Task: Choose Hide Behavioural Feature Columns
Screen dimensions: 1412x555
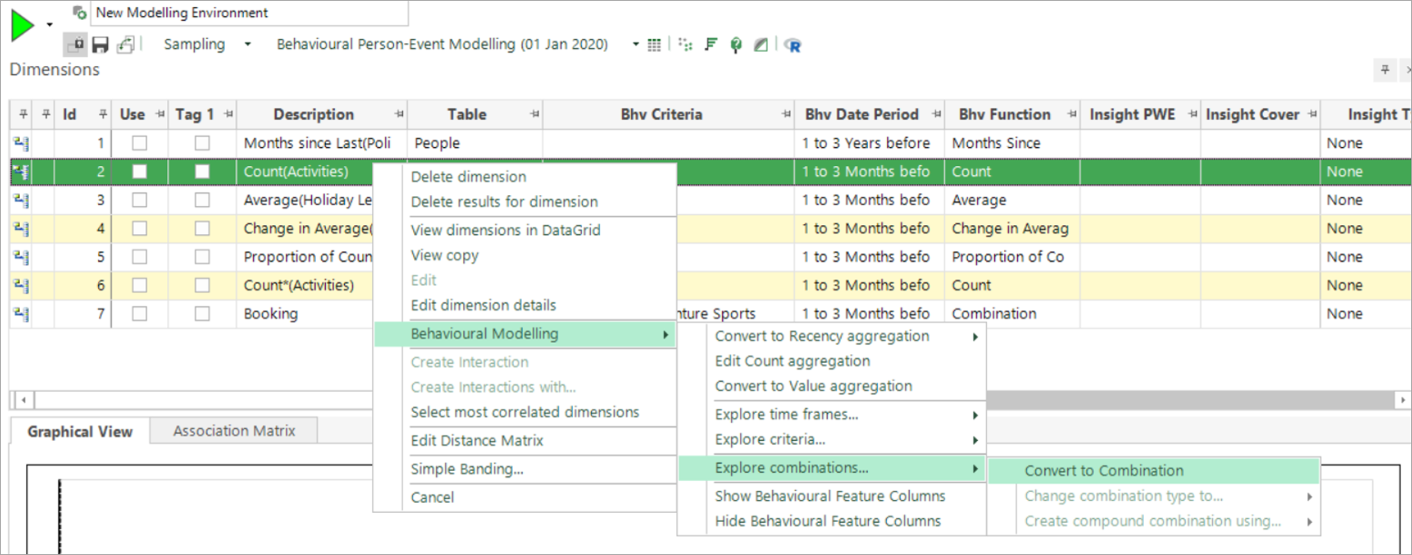Action: pos(828,521)
